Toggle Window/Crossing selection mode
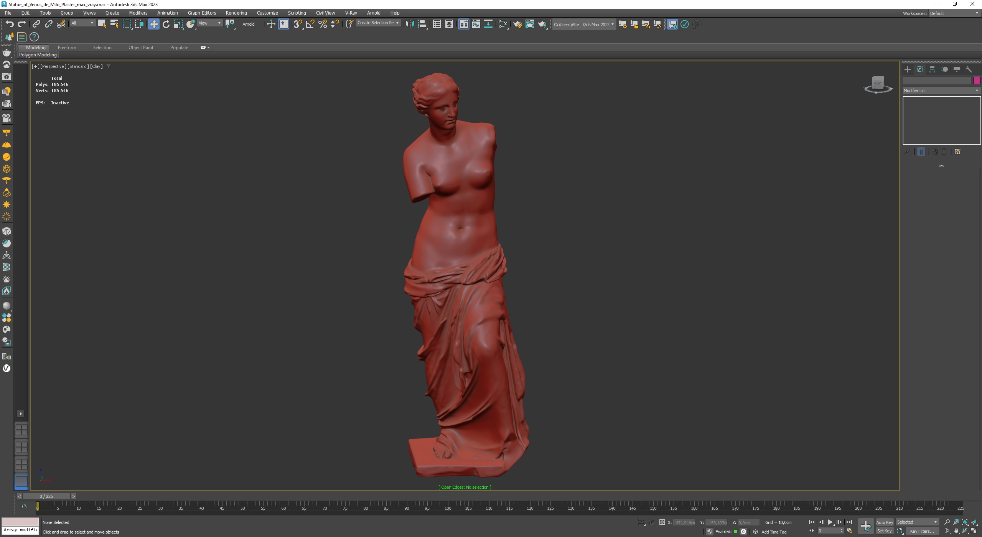 click(x=139, y=24)
